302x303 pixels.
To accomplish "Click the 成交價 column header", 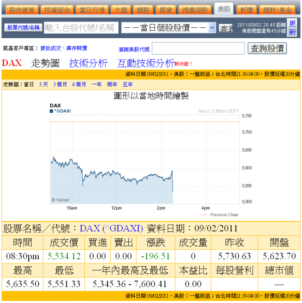I will [64, 243].
